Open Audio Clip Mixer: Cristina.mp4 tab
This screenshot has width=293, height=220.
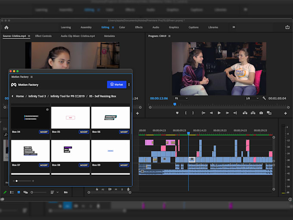78,36
